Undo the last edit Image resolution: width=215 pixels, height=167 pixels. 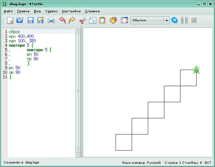click(62, 20)
